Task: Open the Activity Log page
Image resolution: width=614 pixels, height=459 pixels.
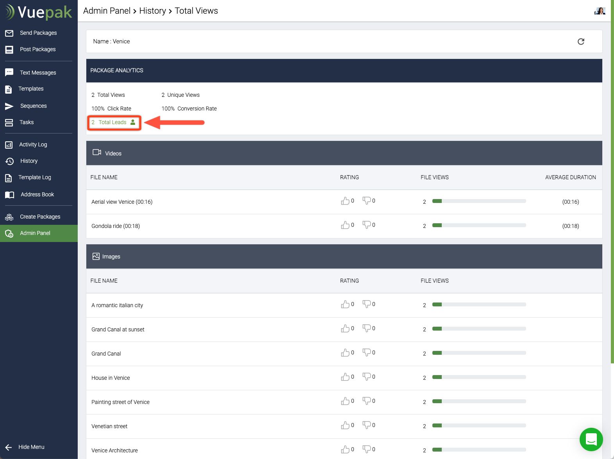Action: 33,144
